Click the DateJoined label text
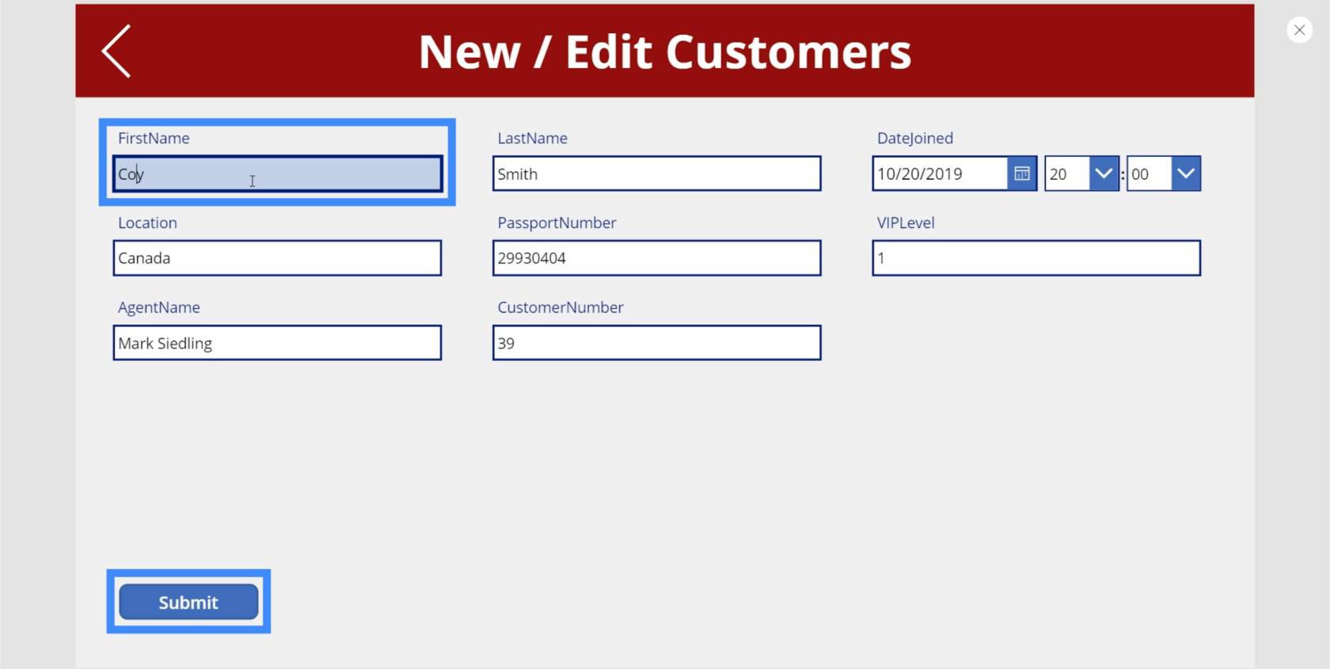 click(914, 139)
